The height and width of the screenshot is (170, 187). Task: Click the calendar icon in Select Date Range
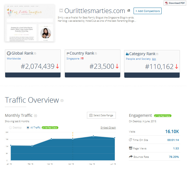[x=91, y=115]
